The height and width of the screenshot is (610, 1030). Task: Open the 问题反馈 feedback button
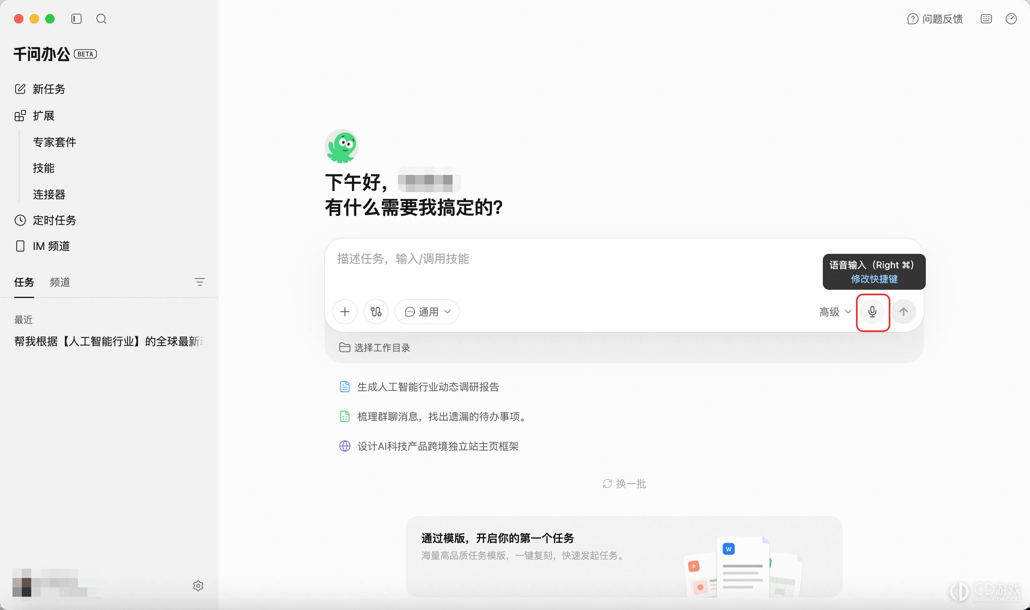[x=935, y=19]
